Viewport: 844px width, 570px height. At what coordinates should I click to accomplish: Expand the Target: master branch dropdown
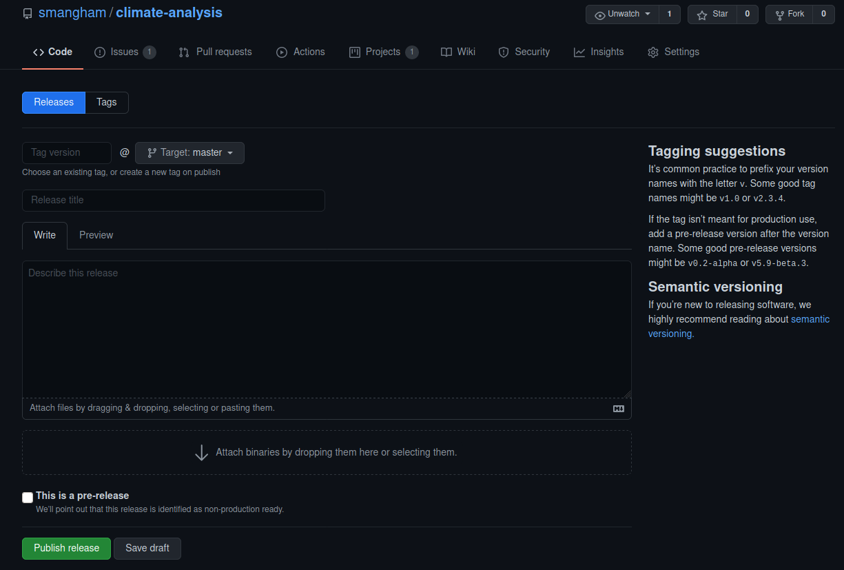(x=189, y=153)
